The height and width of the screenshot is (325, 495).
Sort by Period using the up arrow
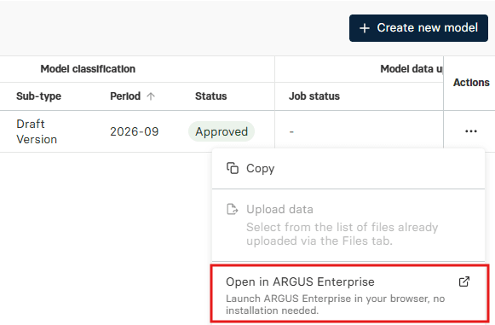tap(151, 96)
